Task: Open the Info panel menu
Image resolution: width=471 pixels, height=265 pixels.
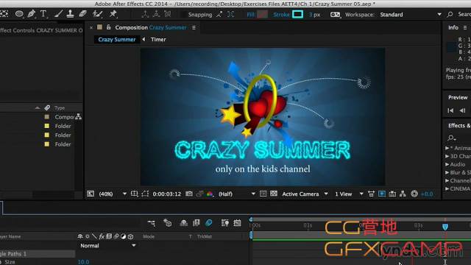Action: pos(465,28)
